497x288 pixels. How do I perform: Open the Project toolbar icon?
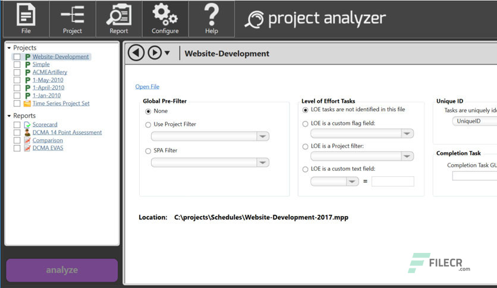73,14
